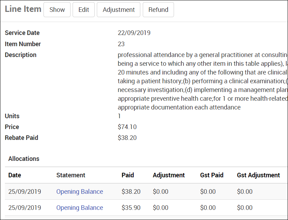Click the Refund button

tap(158, 10)
